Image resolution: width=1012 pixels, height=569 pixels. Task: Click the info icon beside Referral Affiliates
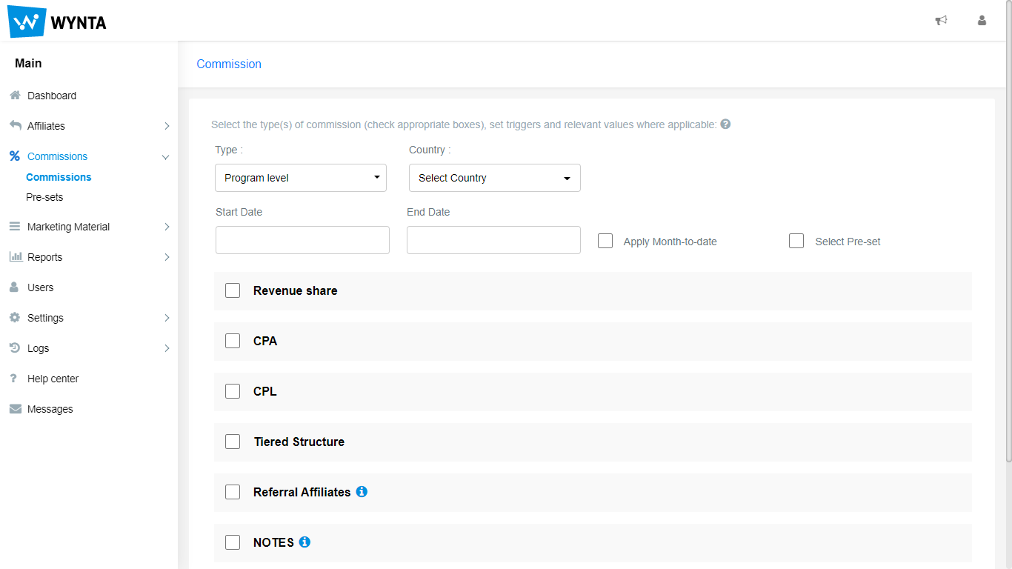pos(362,491)
